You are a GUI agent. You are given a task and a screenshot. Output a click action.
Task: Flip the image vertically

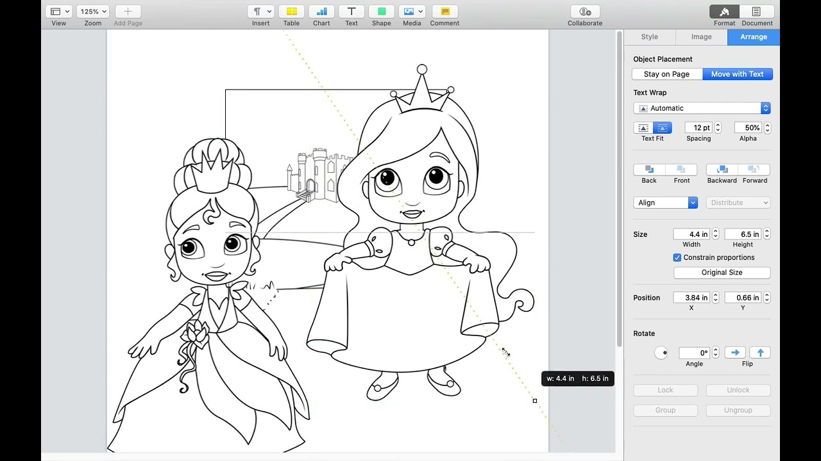pyautogui.click(x=760, y=353)
